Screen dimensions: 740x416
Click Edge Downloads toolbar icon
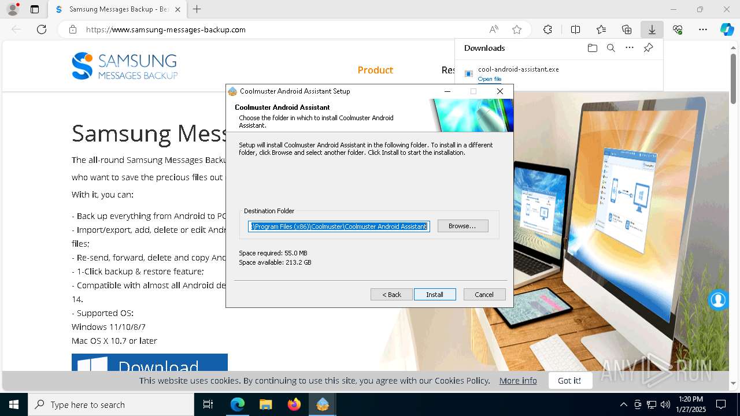click(x=652, y=29)
